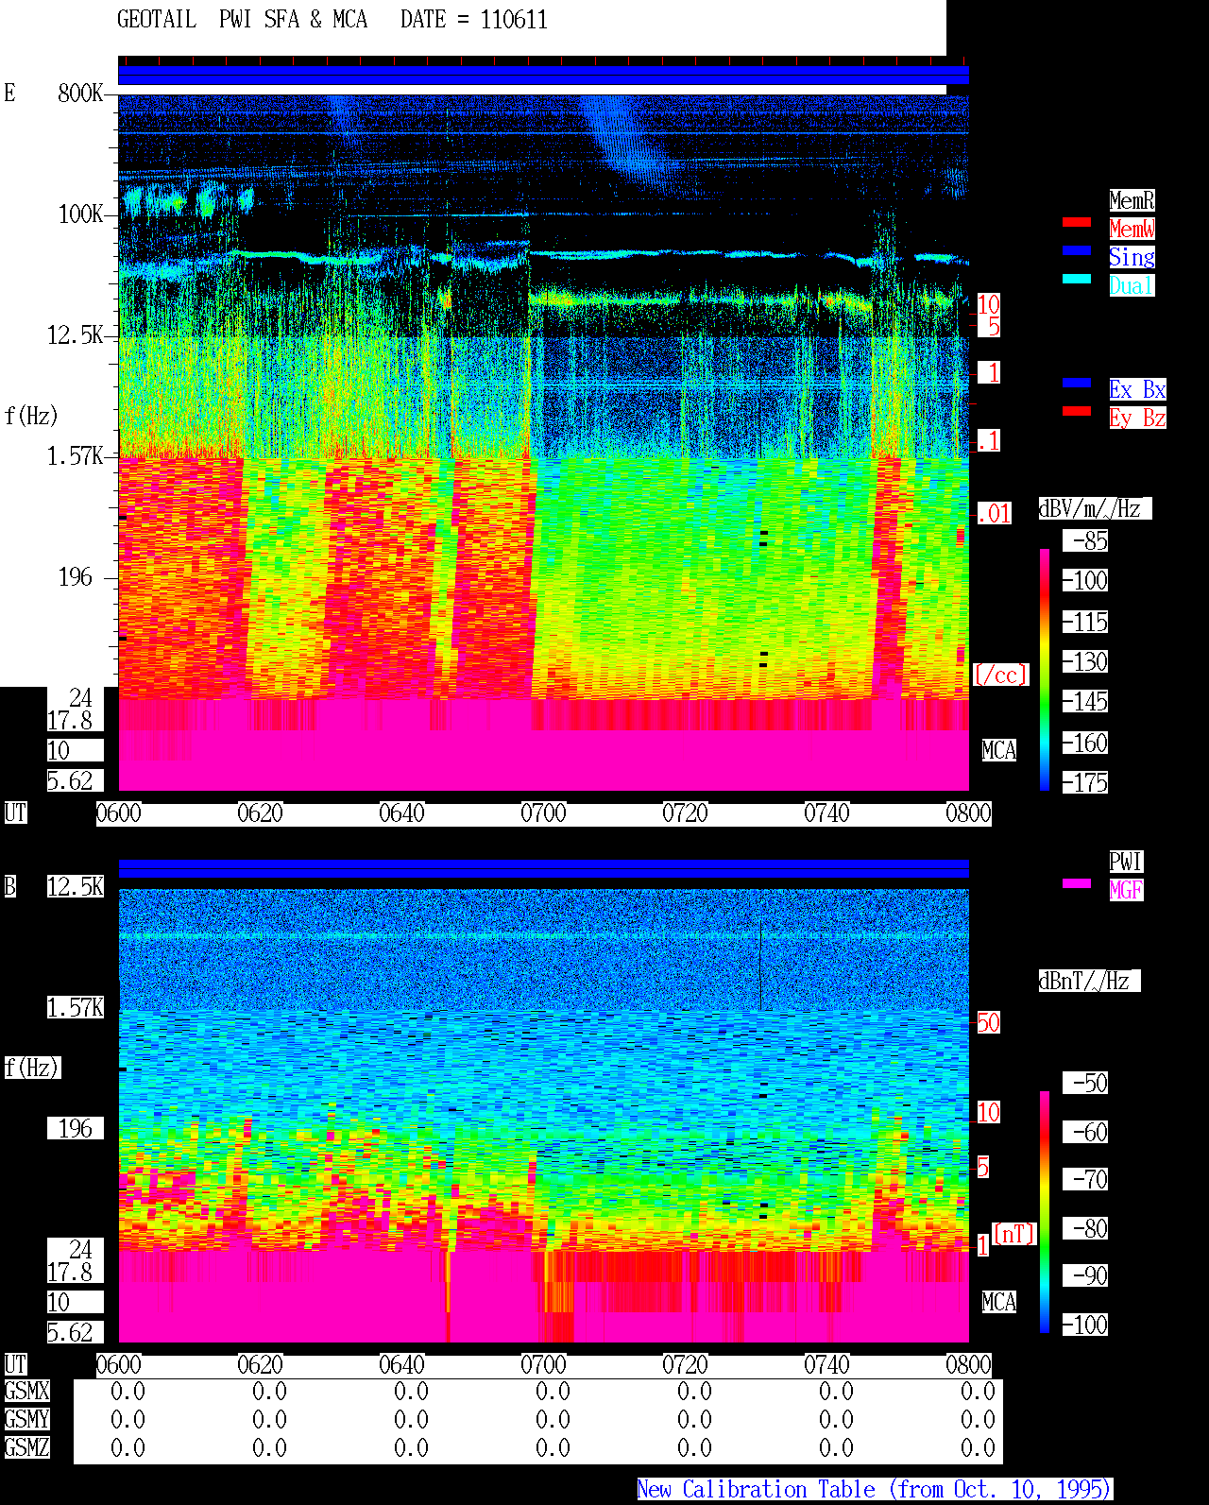Click the blue Ex Bx legend swatch
This screenshot has width=1209, height=1505.
1077,384
